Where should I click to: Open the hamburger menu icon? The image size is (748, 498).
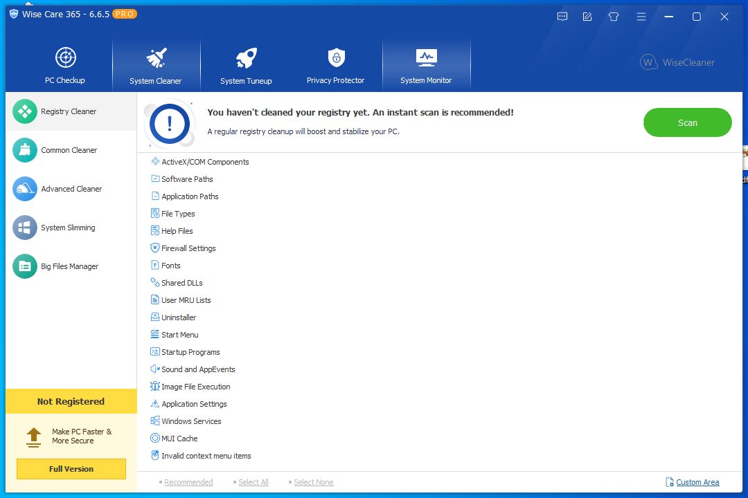[641, 17]
